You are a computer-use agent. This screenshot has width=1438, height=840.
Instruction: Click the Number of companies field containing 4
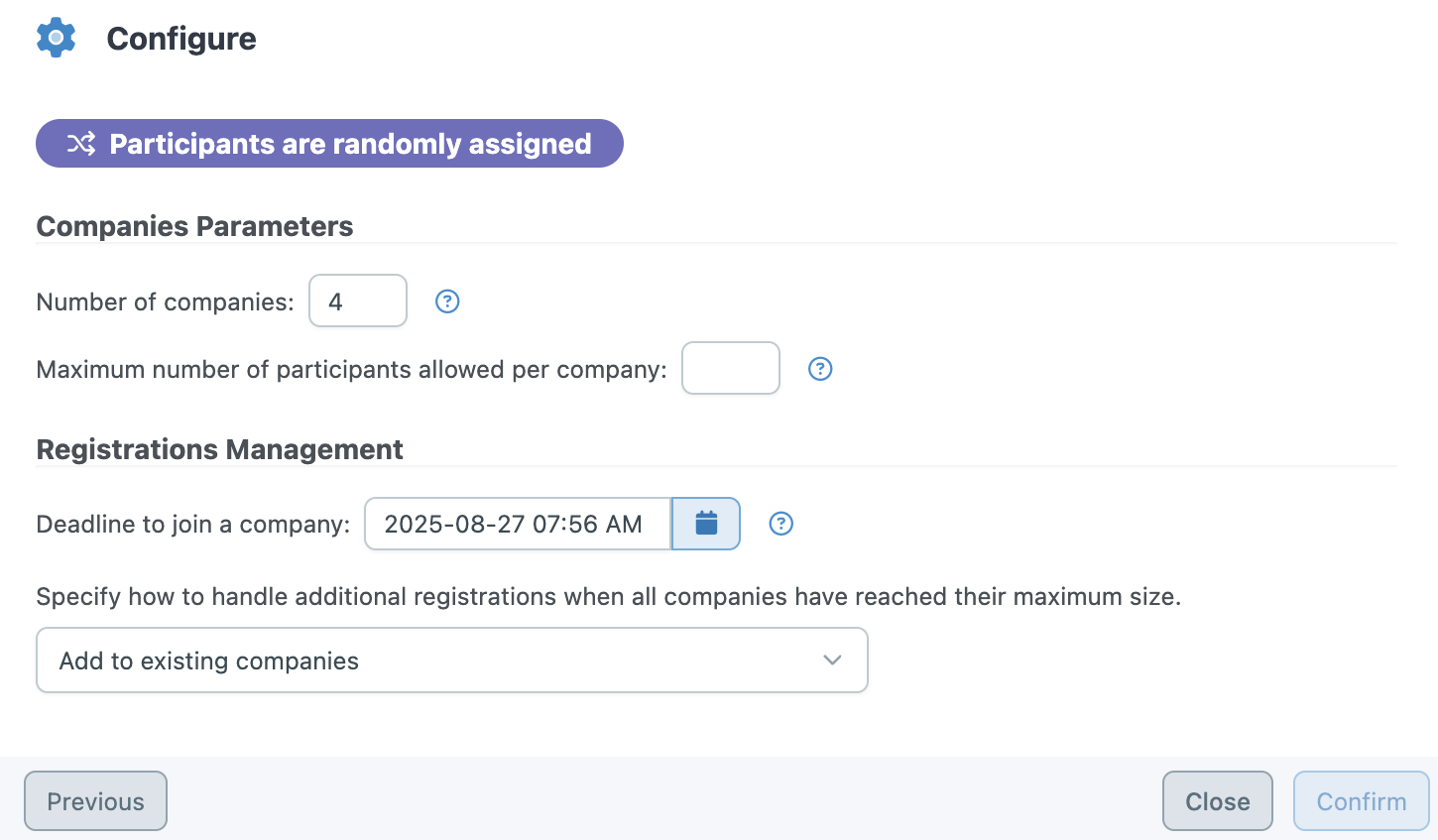(x=358, y=300)
